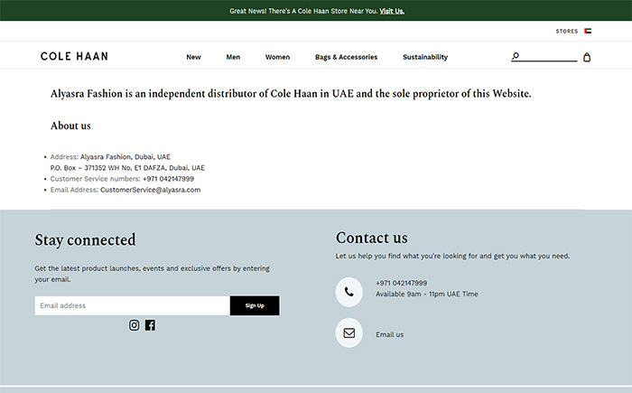The height and width of the screenshot is (393, 632).
Task: Click the 'Great News!' banner text
Action: 304,11
